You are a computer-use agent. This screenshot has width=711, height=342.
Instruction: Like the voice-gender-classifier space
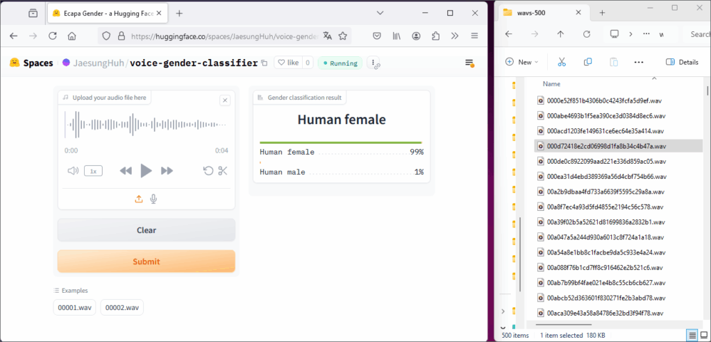pos(288,63)
